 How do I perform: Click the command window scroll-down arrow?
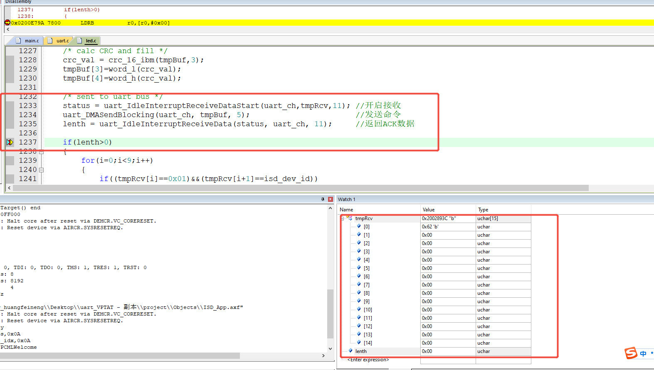pyautogui.click(x=331, y=349)
